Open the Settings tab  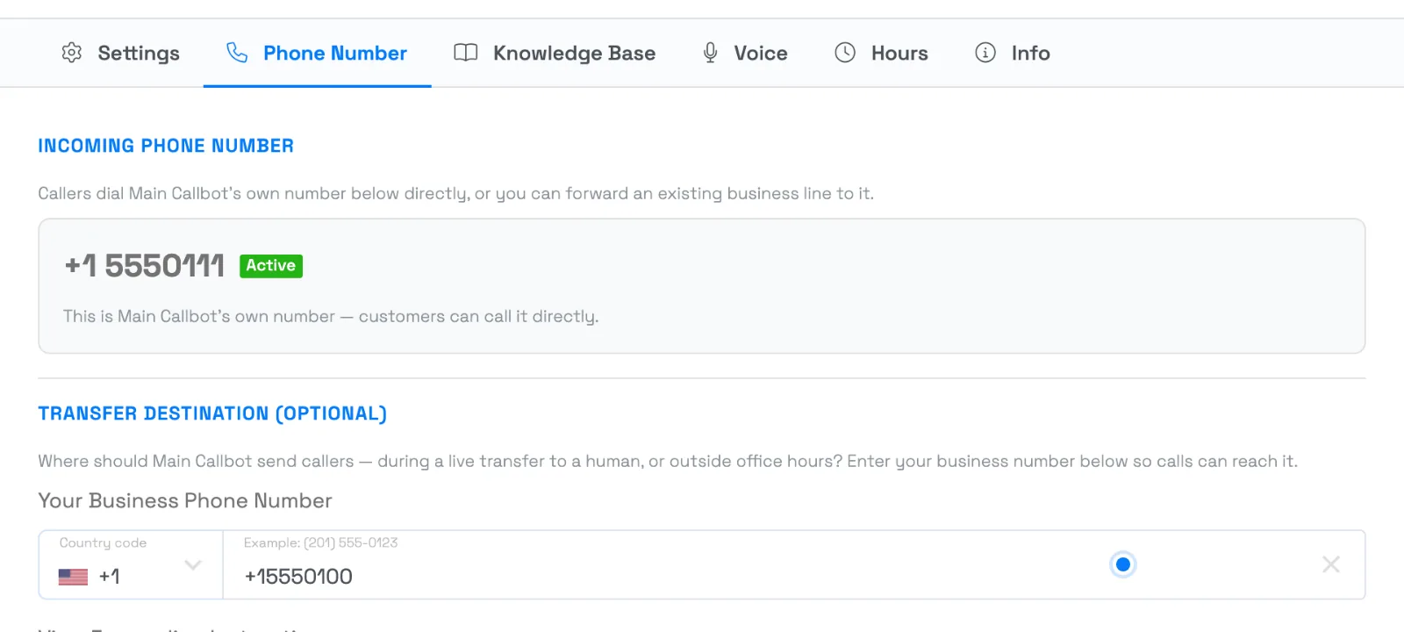coord(121,53)
